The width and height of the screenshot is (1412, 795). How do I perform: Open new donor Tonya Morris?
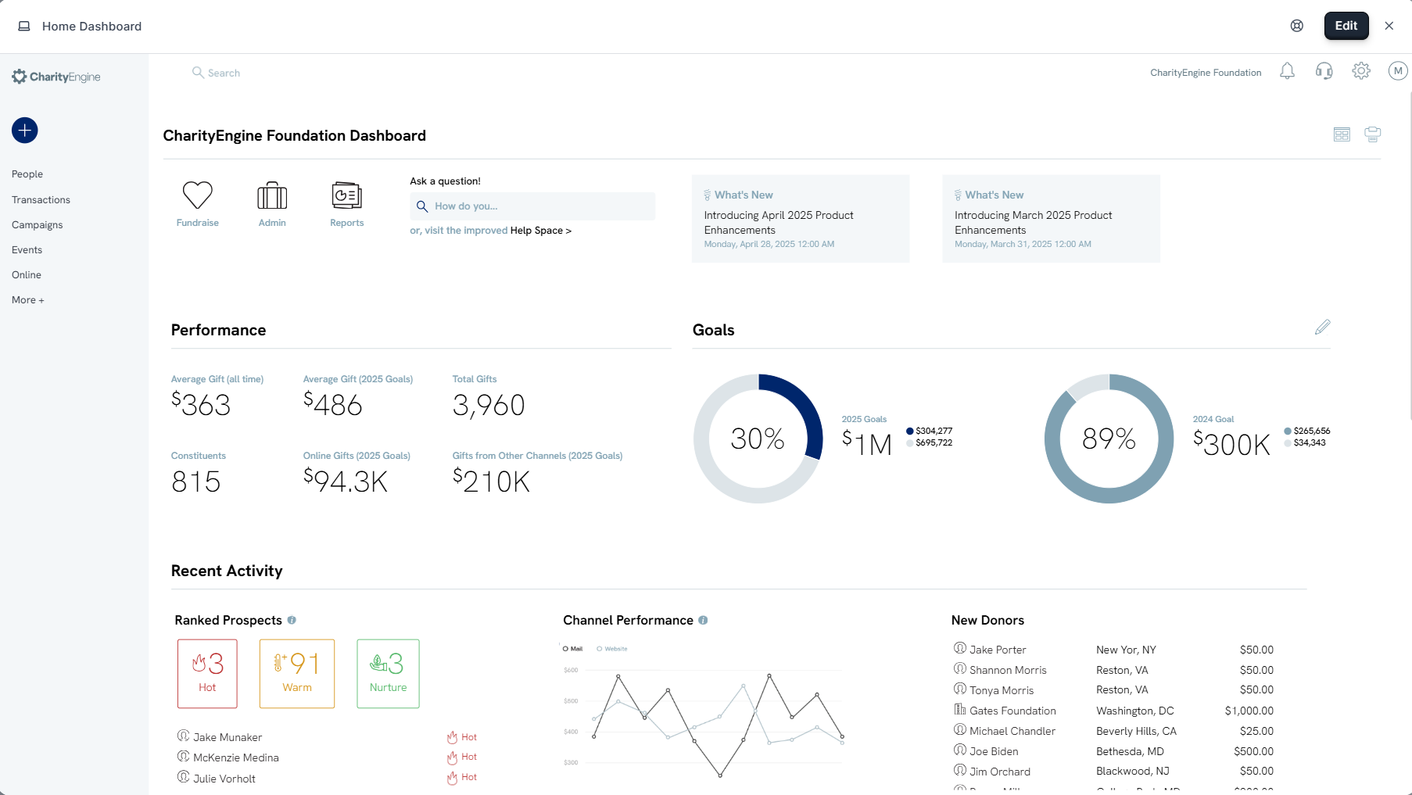point(1002,690)
